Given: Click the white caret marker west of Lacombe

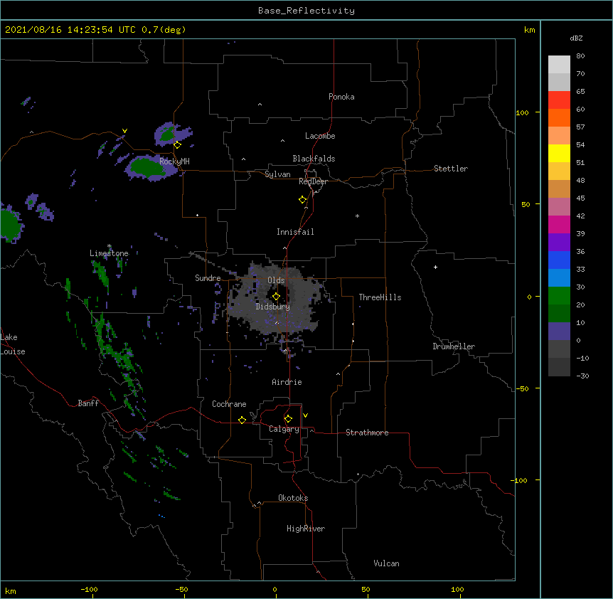Looking at the screenshot, I should click(x=282, y=141).
